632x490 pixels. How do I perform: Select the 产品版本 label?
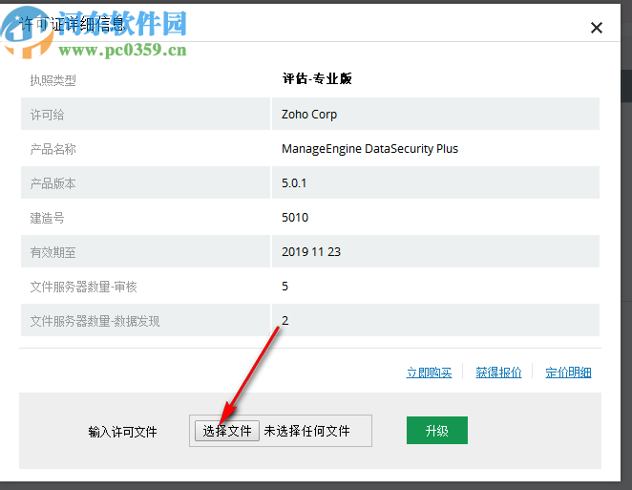[53, 183]
